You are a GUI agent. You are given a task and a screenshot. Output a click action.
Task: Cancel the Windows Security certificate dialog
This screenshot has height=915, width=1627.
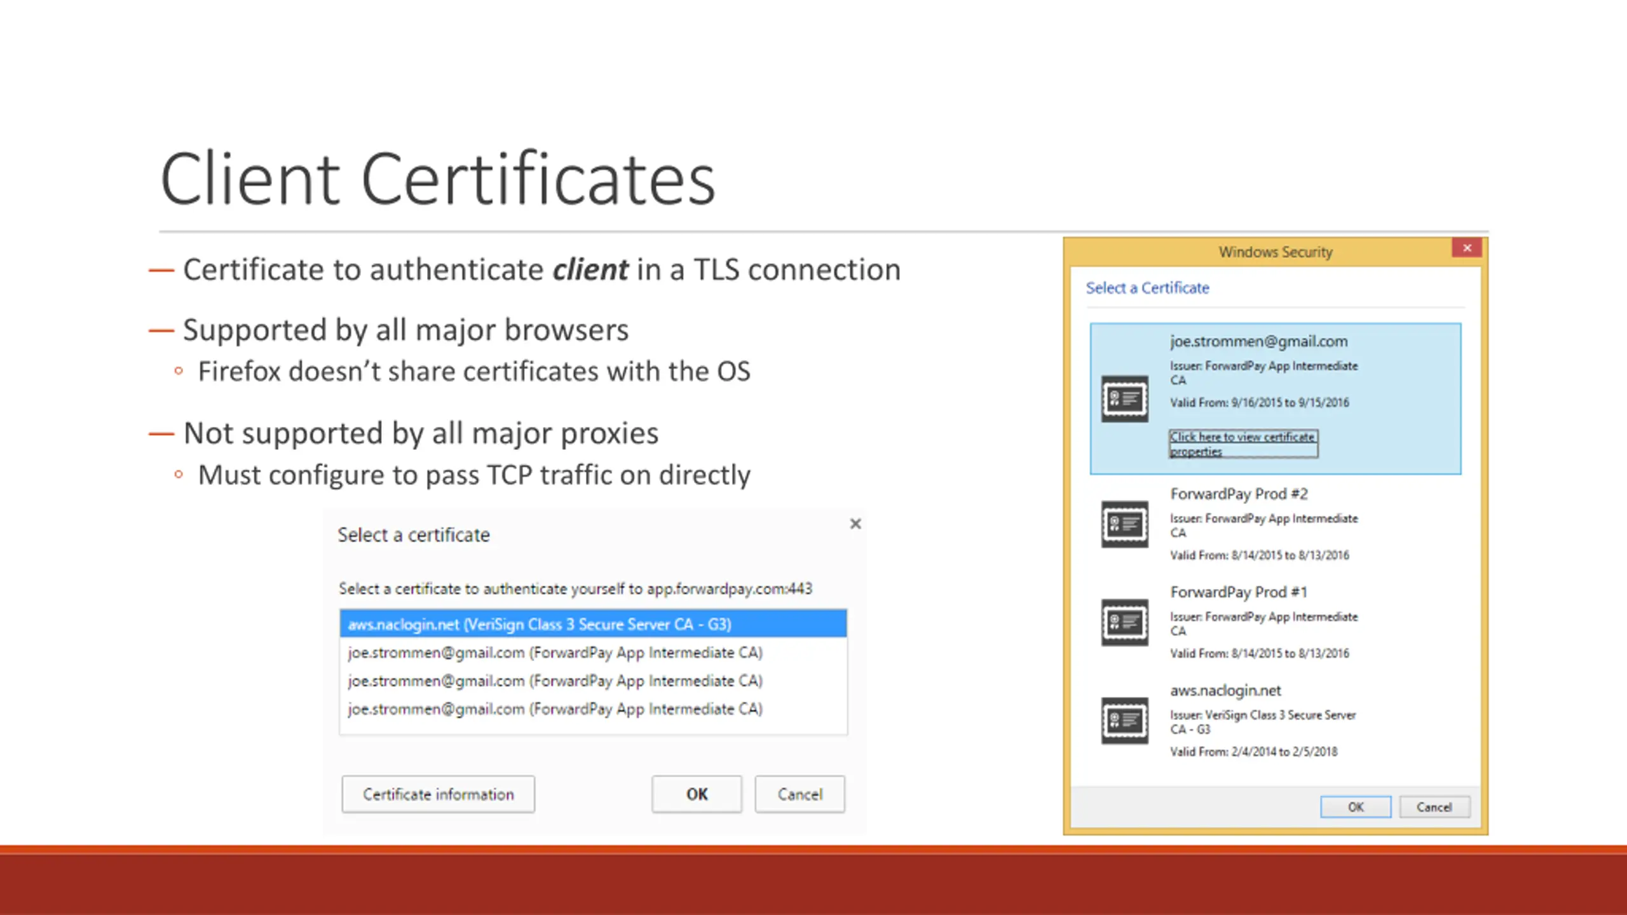tap(1434, 807)
